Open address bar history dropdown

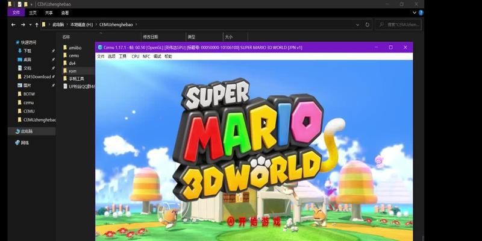tap(357, 25)
